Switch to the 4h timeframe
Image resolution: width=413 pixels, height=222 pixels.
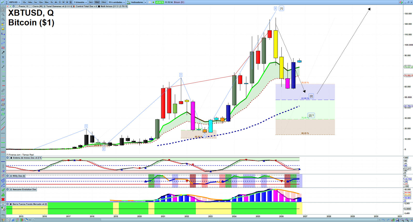[x=56, y=2]
